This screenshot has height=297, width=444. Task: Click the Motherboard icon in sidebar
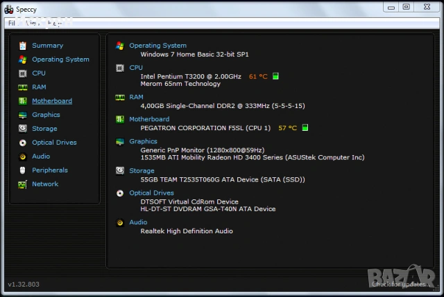point(23,101)
